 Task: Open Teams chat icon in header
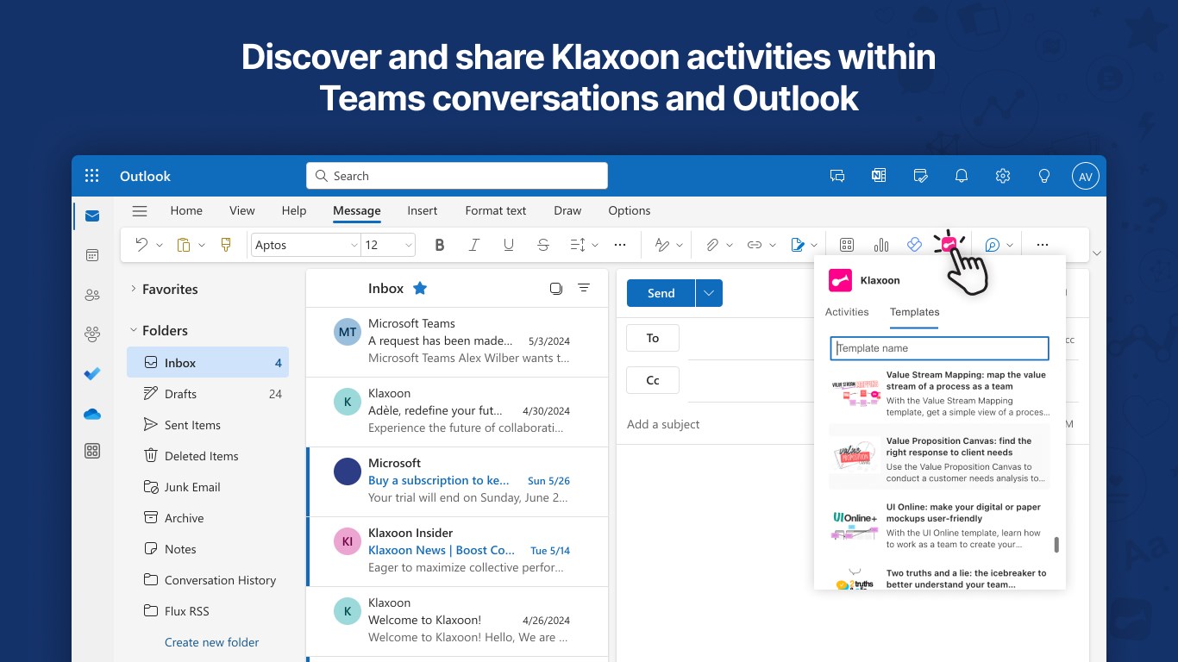click(x=837, y=176)
